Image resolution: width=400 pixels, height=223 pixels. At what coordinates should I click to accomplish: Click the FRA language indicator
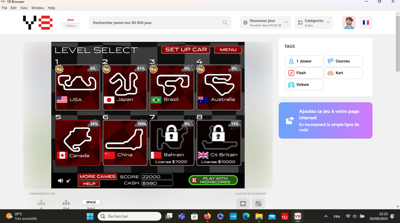[x=337, y=216]
